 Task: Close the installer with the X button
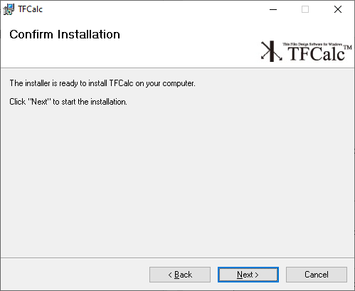tap(338, 9)
